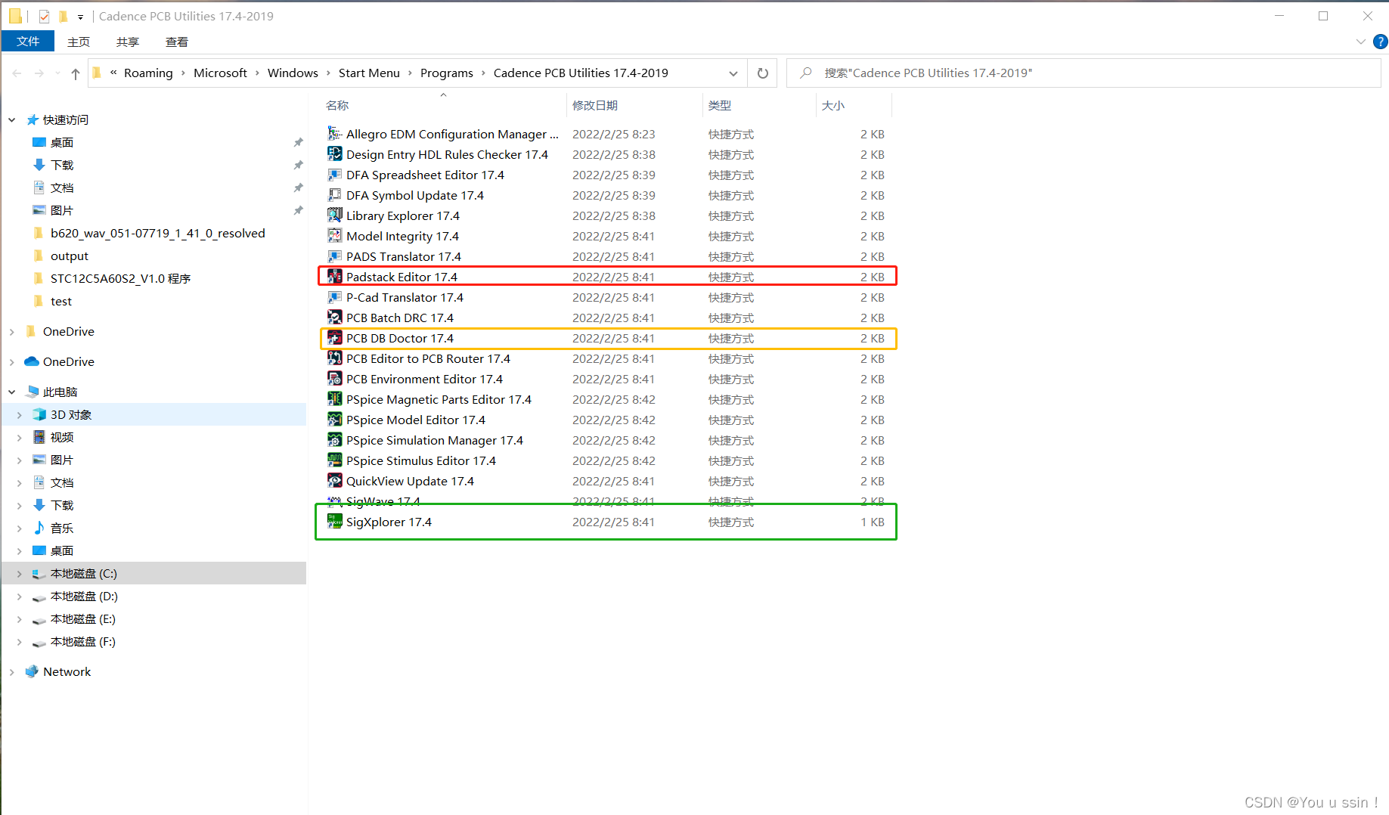Select the Model Integrity 17.4 icon

pos(334,236)
